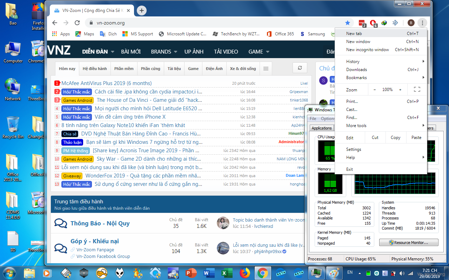
Task: Switch to Điện Ảnh tab
Action: click(214, 69)
